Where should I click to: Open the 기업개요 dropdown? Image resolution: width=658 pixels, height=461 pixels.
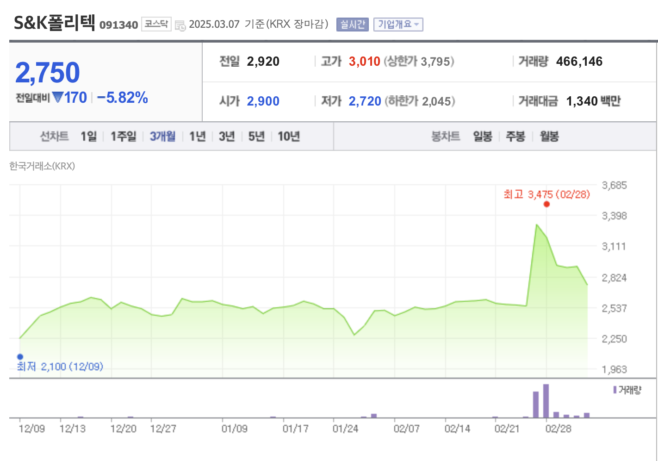[x=398, y=25]
